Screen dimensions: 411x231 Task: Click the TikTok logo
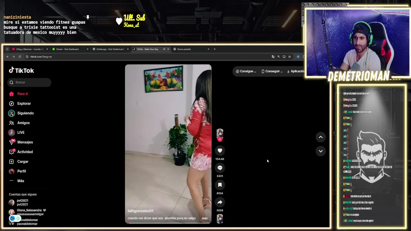pos(21,70)
